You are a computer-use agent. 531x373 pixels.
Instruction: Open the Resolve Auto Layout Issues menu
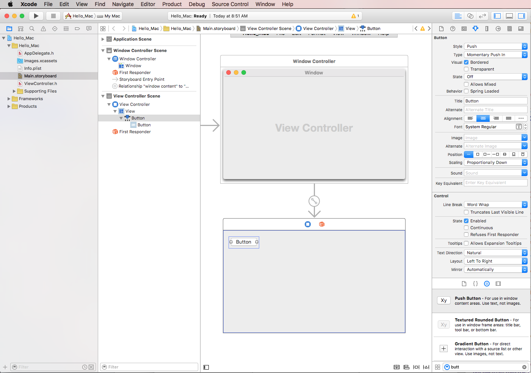tap(426, 367)
